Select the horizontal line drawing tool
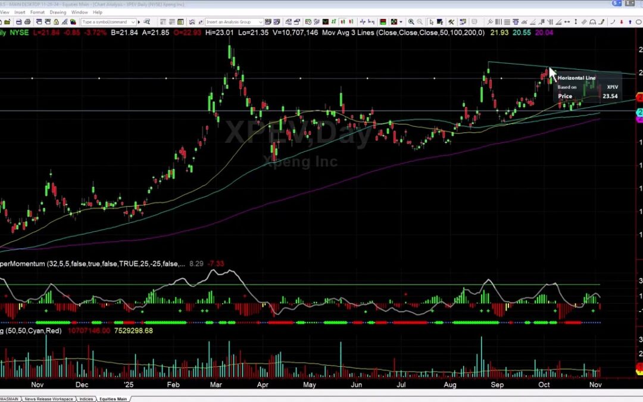 [x=567, y=21]
